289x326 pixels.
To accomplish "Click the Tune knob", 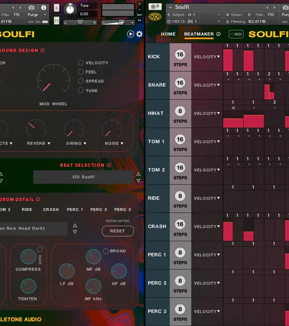I will pos(70,10).
